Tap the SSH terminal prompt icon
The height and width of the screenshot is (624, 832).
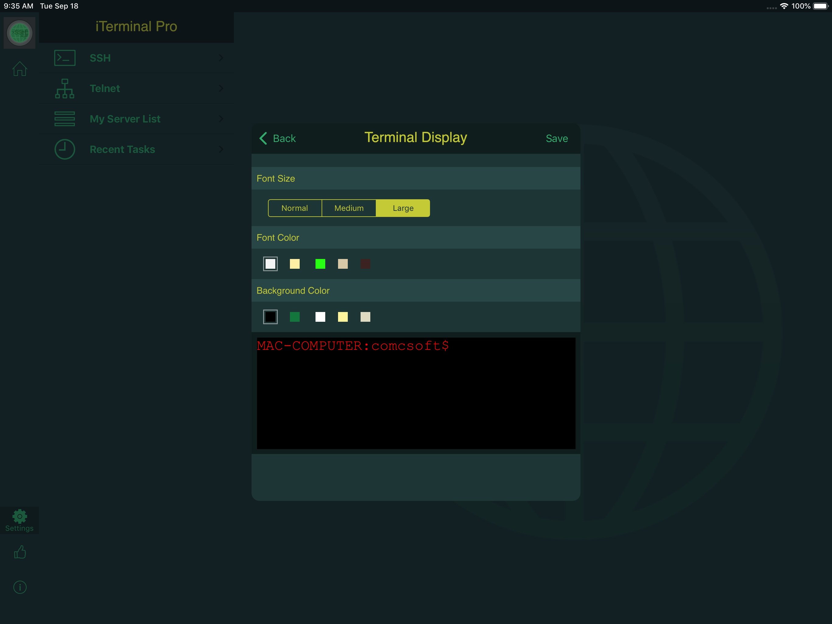pyautogui.click(x=65, y=58)
